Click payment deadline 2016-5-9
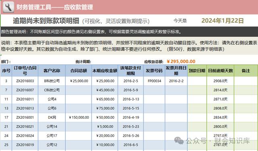The height and width of the screenshot is (151, 258). click(131, 90)
